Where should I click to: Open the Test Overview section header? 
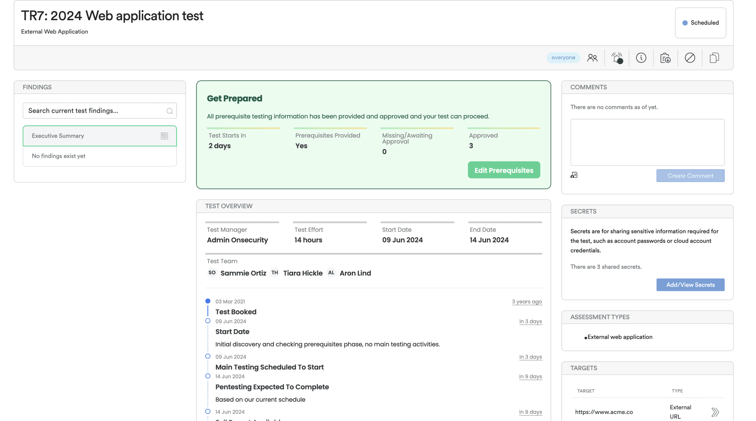tap(228, 206)
